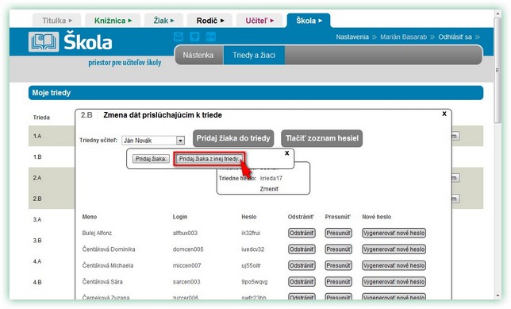The height and width of the screenshot is (309, 511).
Task: Go to the Nástenka section
Action: pyautogui.click(x=198, y=55)
